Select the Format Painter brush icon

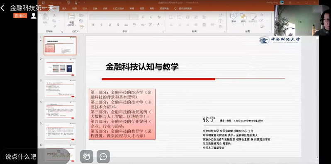54,26
